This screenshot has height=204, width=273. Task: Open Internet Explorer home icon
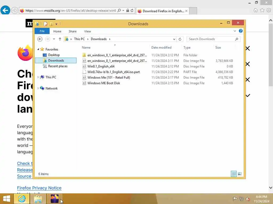255,10
